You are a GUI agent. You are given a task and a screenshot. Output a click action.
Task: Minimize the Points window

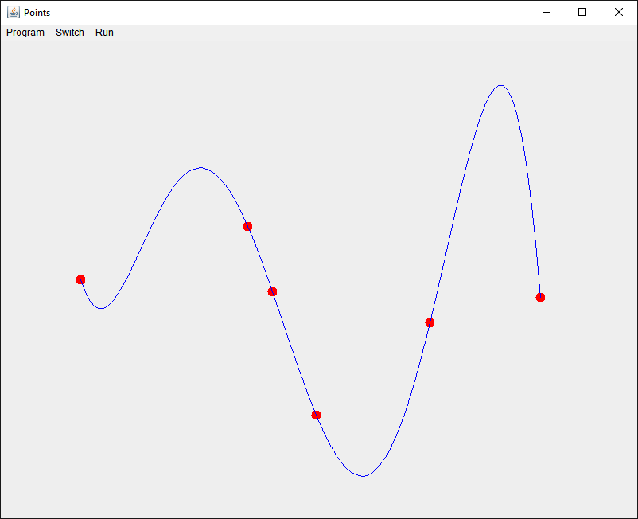pos(547,12)
